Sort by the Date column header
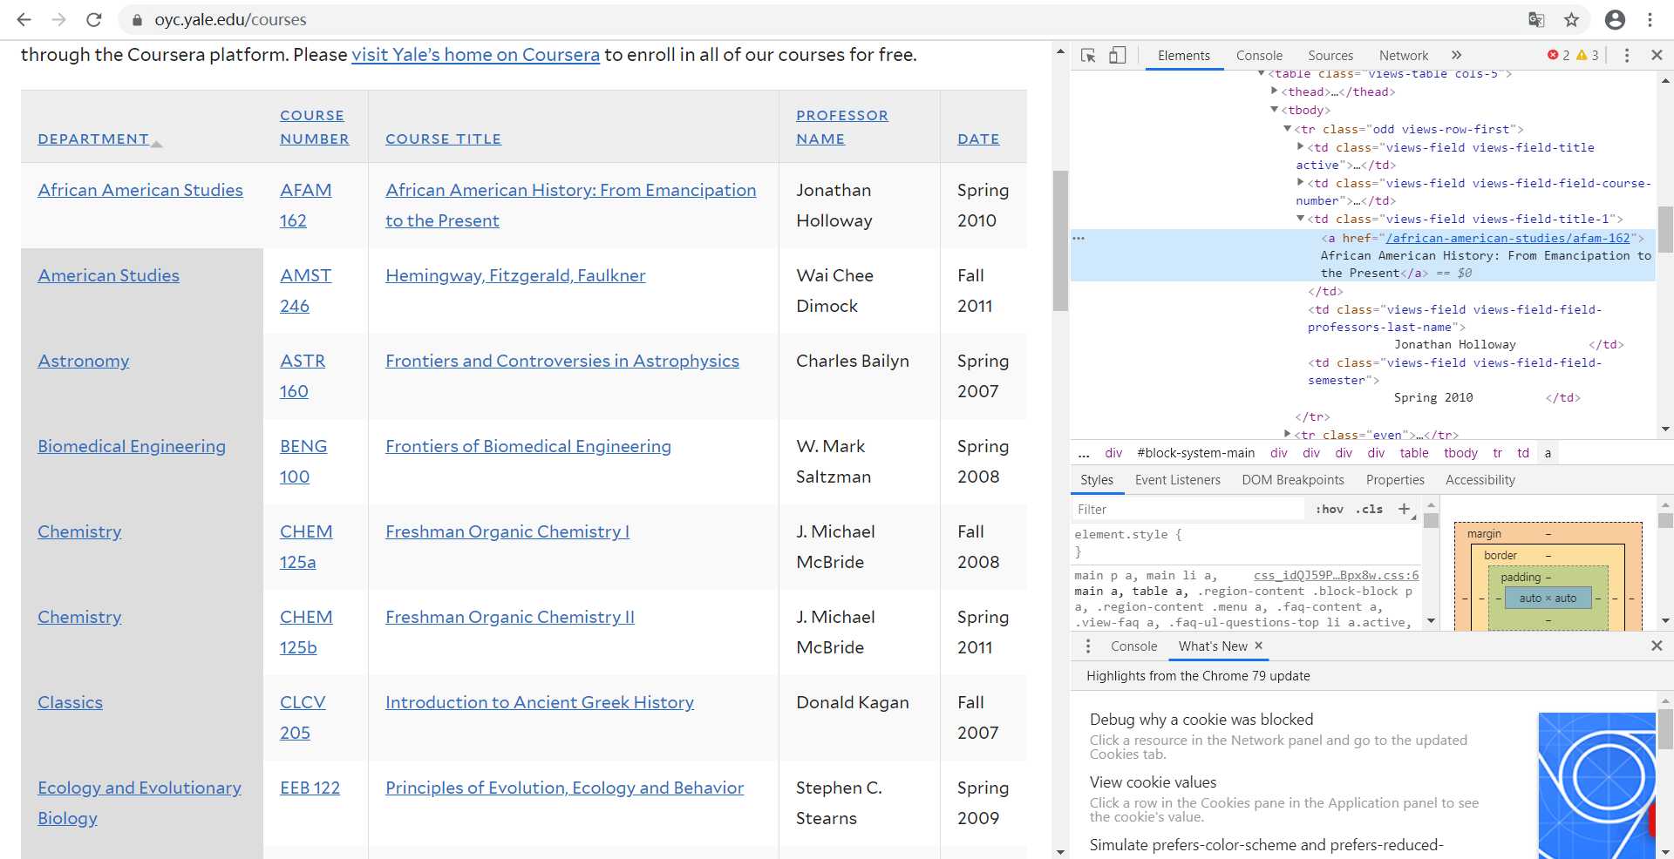This screenshot has height=859, width=1674. (x=978, y=139)
